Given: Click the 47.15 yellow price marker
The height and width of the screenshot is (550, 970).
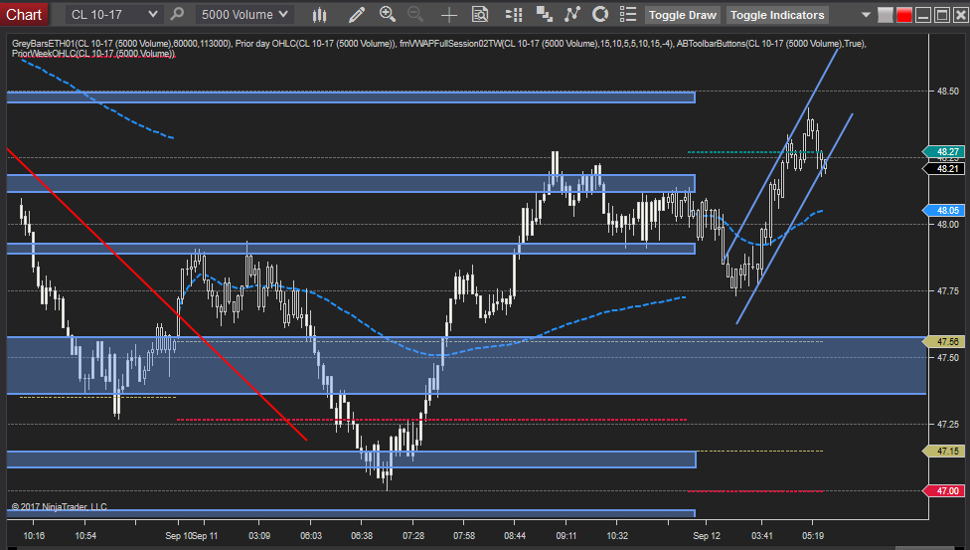Looking at the screenshot, I should 943,452.
